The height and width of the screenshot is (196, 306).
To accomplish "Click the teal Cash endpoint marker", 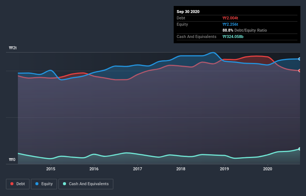I will [300, 149].
